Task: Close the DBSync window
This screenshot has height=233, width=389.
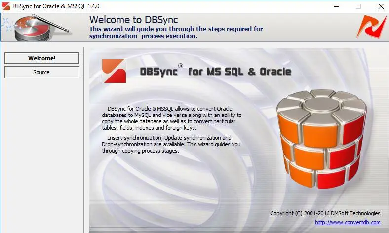Action: (381, 6)
